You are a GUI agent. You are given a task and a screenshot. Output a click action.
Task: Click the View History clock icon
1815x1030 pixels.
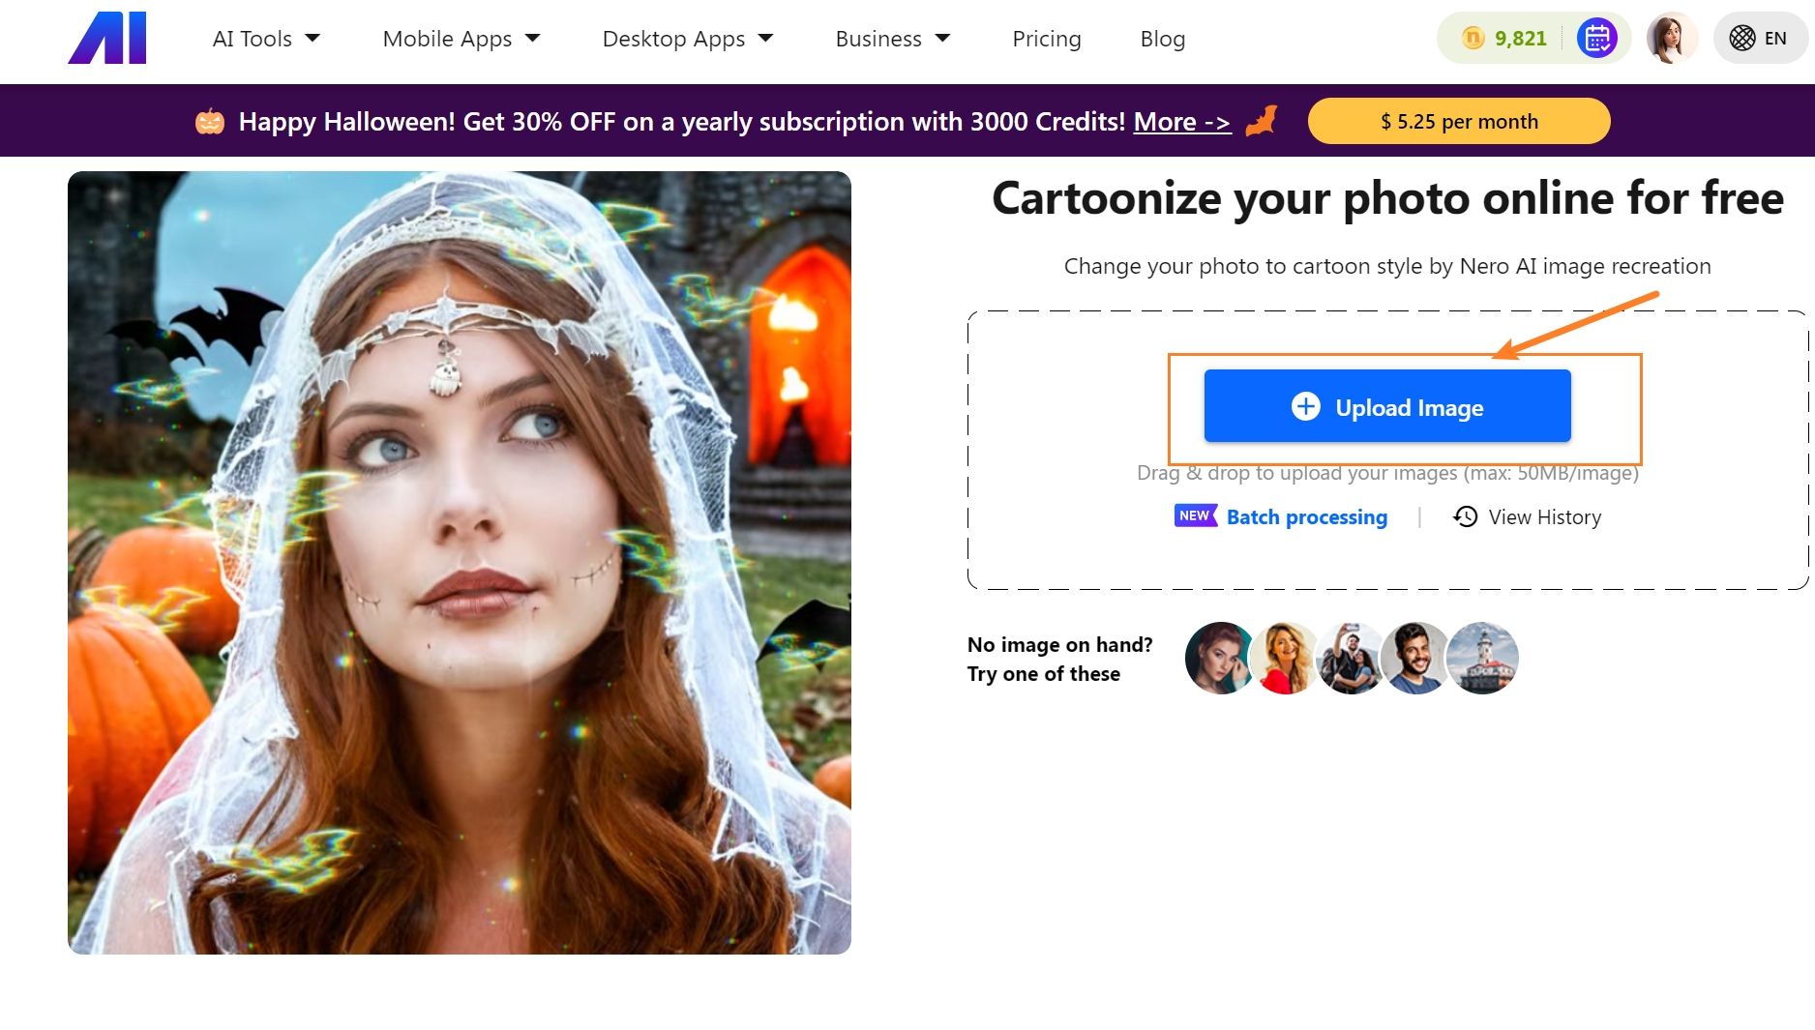coord(1464,516)
